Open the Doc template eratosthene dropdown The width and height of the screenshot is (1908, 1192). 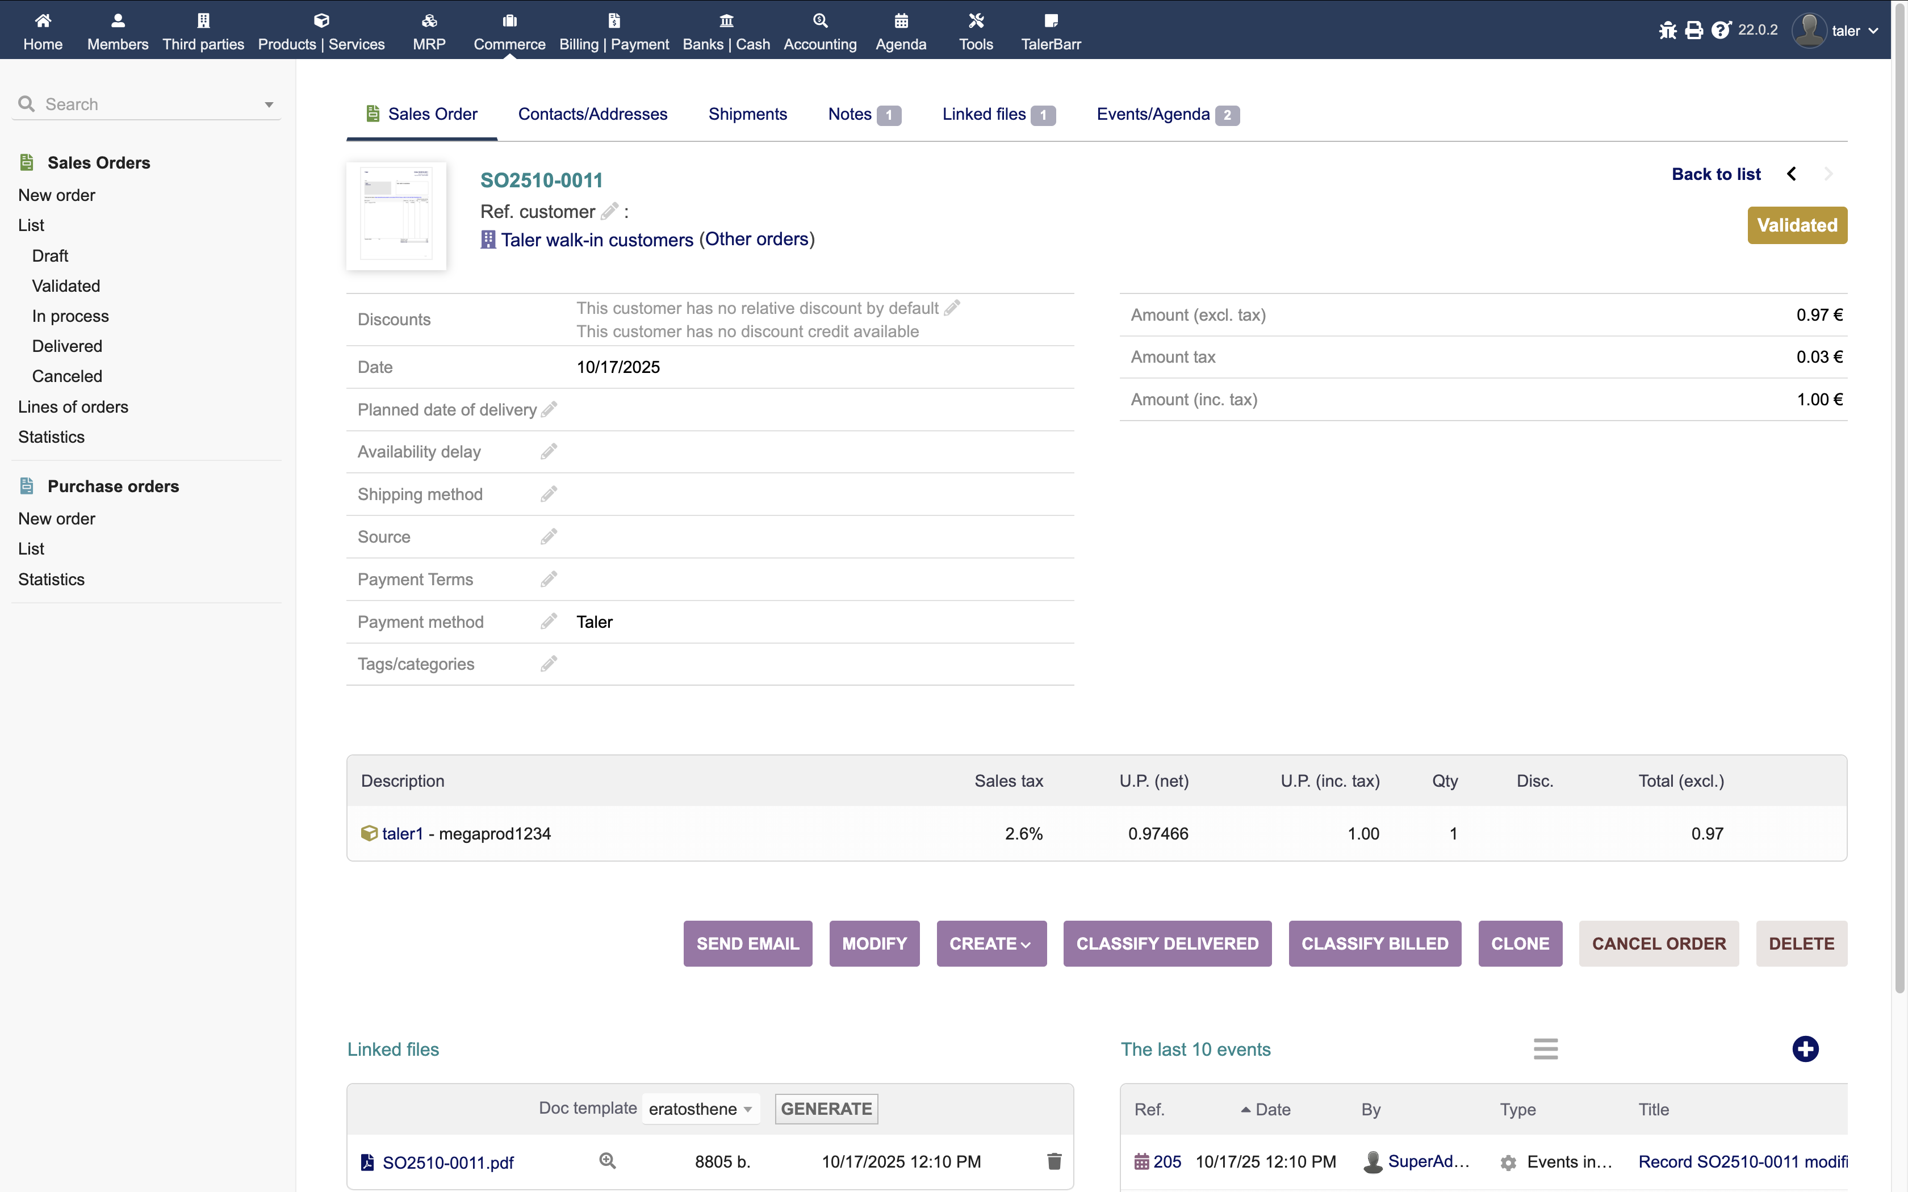click(700, 1109)
